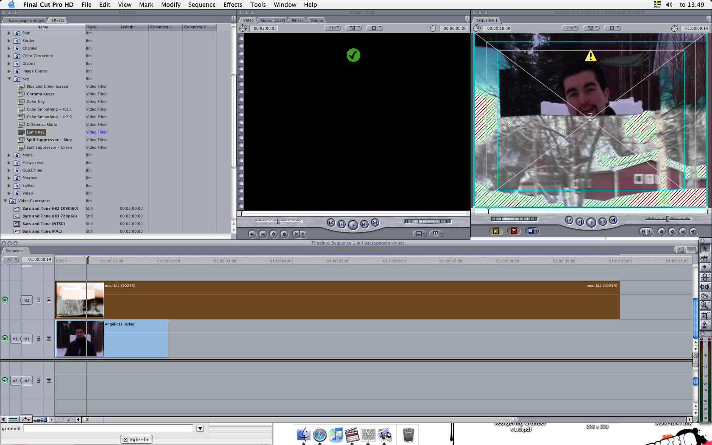Click Match Frame button in Canvas
The height and width of the screenshot is (445, 712).
(693, 231)
